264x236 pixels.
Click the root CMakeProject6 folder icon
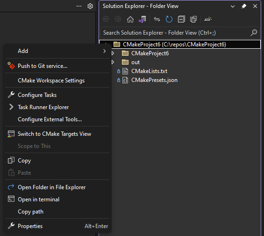117,44
